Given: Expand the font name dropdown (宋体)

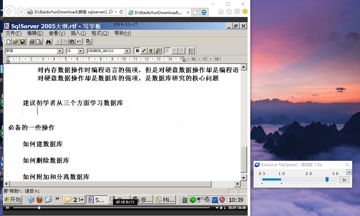Looking at the screenshot, I should pyautogui.click(x=60, y=51).
